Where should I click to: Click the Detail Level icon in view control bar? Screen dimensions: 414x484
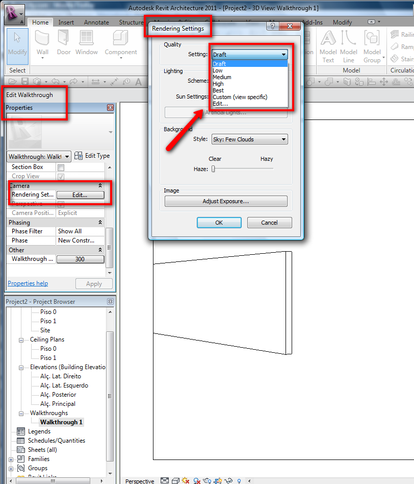[x=165, y=480]
